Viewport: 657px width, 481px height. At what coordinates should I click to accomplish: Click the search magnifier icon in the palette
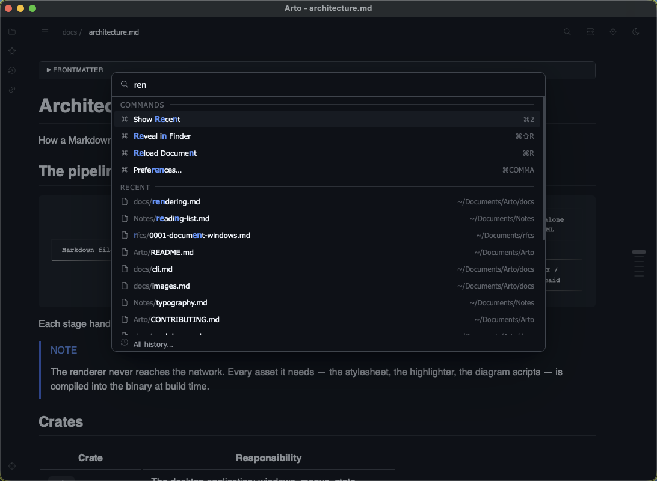(x=125, y=84)
